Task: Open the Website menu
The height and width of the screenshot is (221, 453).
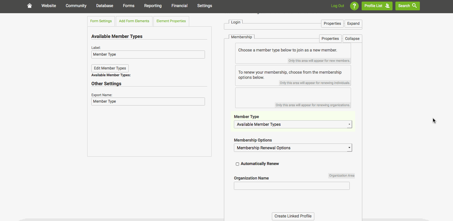Action: tap(49, 6)
